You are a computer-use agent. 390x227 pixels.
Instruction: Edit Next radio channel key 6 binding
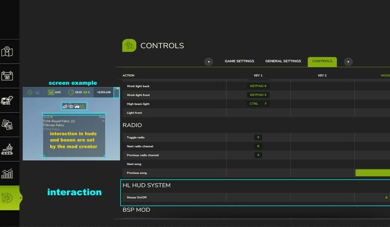(258, 146)
